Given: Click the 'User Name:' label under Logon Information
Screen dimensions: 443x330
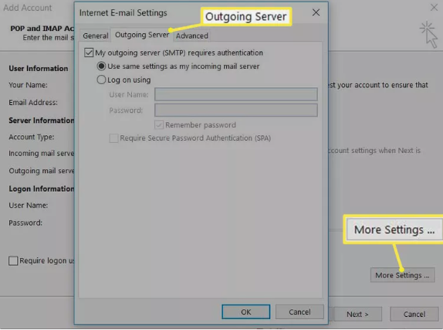Looking at the screenshot, I should click(x=29, y=206).
